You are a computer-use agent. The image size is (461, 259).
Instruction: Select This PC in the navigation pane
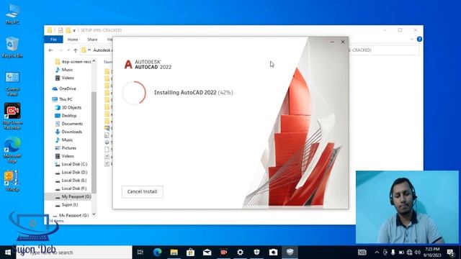click(63, 99)
